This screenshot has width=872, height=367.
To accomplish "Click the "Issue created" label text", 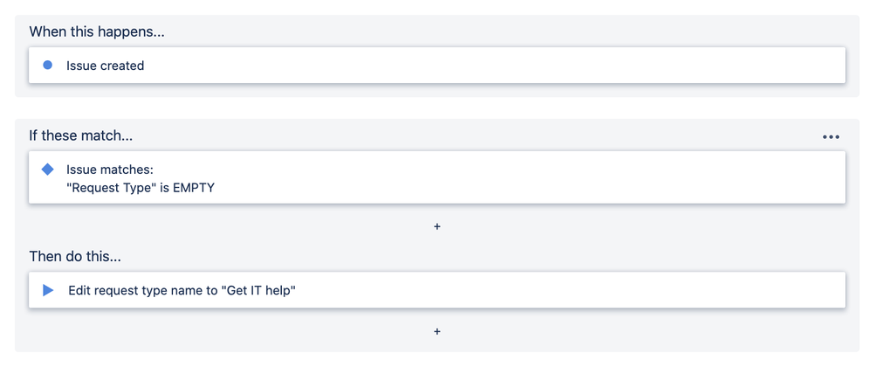I will pos(105,66).
